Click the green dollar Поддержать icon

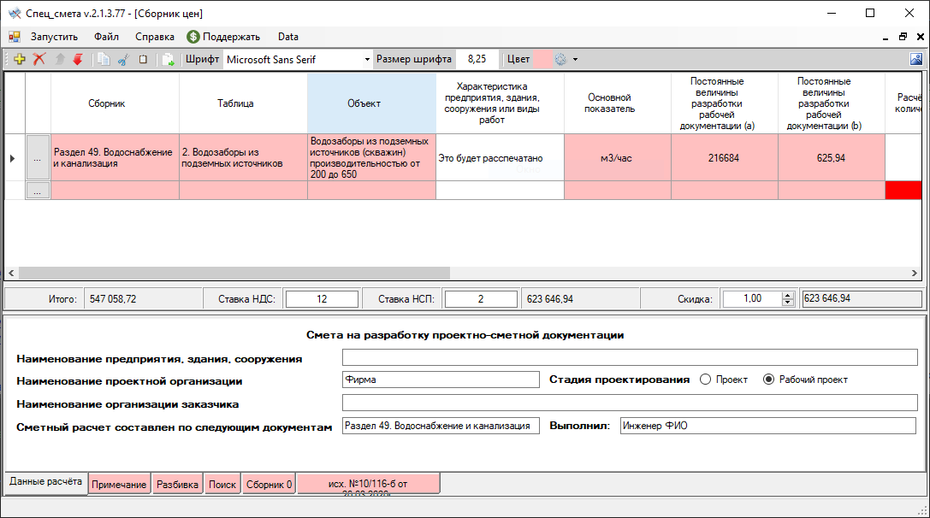[193, 37]
